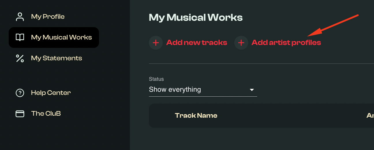Click the Track Name column header
374x150 pixels.
tap(196, 116)
